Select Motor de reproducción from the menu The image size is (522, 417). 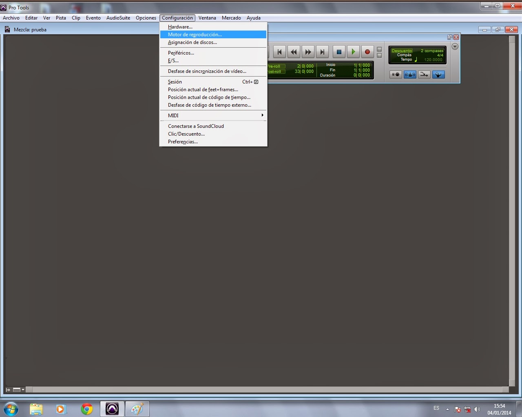click(x=195, y=34)
